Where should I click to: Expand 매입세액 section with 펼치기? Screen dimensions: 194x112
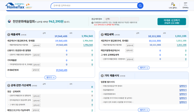click(x=144, y=68)
